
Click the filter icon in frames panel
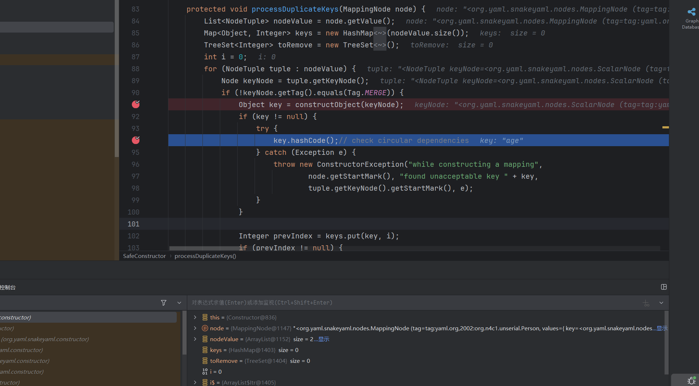164,303
